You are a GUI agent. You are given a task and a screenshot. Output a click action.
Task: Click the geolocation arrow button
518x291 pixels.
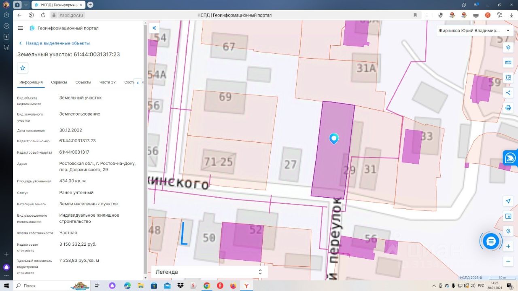pyautogui.click(x=508, y=201)
